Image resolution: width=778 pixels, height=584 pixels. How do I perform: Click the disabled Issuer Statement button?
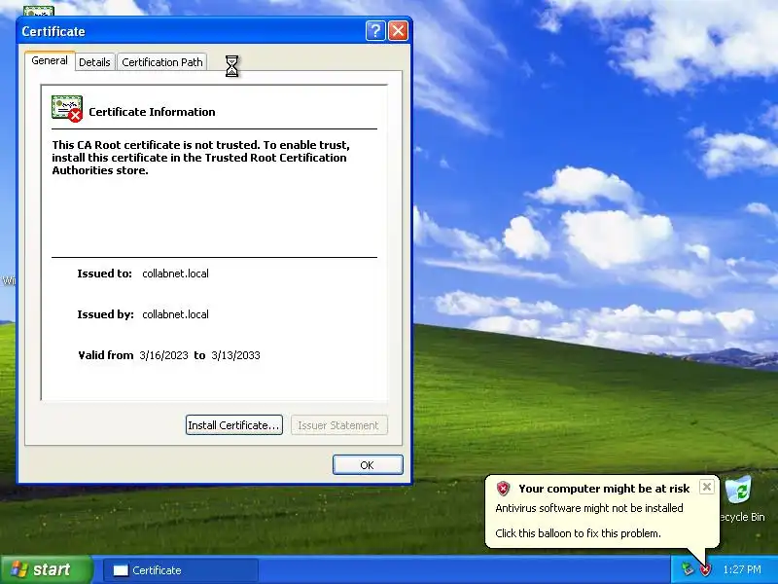(338, 425)
